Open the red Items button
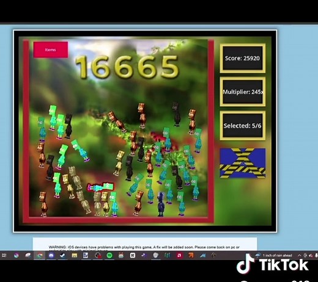This screenshot has height=282, width=318. click(51, 50)
